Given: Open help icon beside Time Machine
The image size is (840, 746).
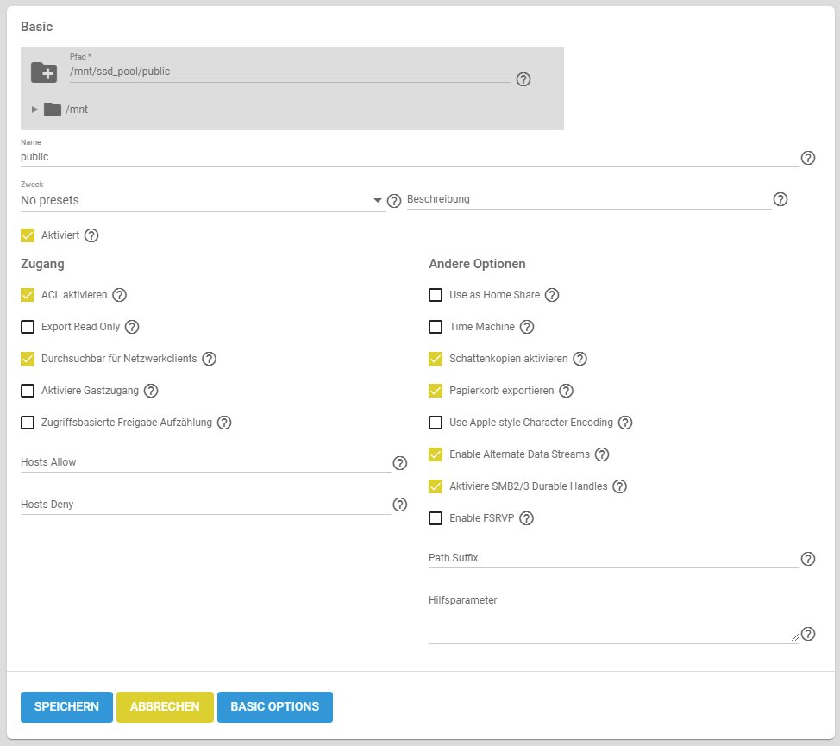Looking at the screenshot, I should tap(527, 327).
